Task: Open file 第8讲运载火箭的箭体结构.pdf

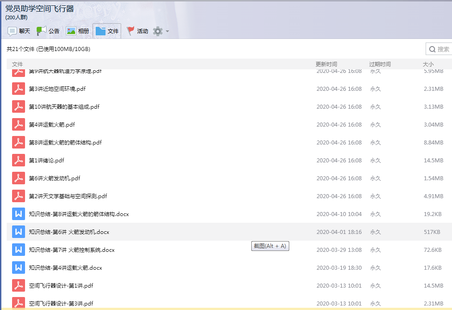Action: [65, 142]
